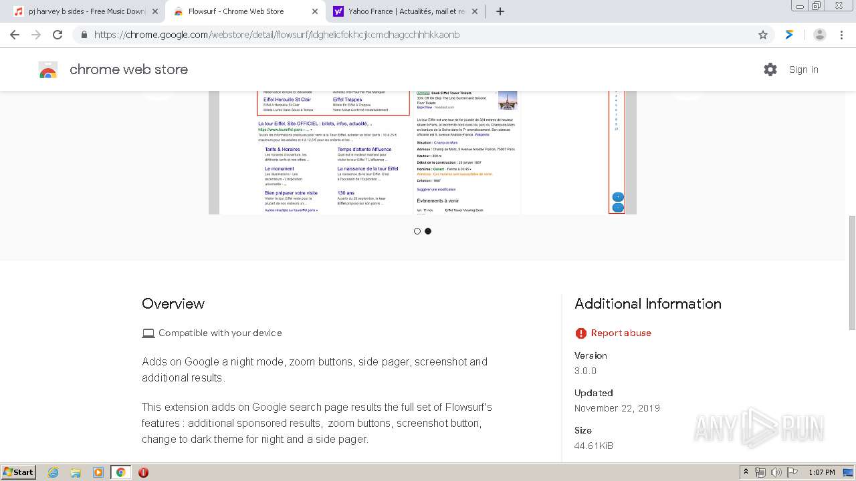This screenshot has width=856, height=481.
Task: Sign in to Chrome Web Store
Action: (x=803, y=69)
